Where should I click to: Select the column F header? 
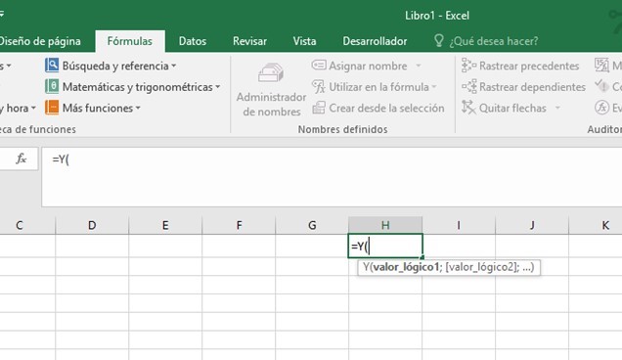pyautogui.click(x=239, y=225)
